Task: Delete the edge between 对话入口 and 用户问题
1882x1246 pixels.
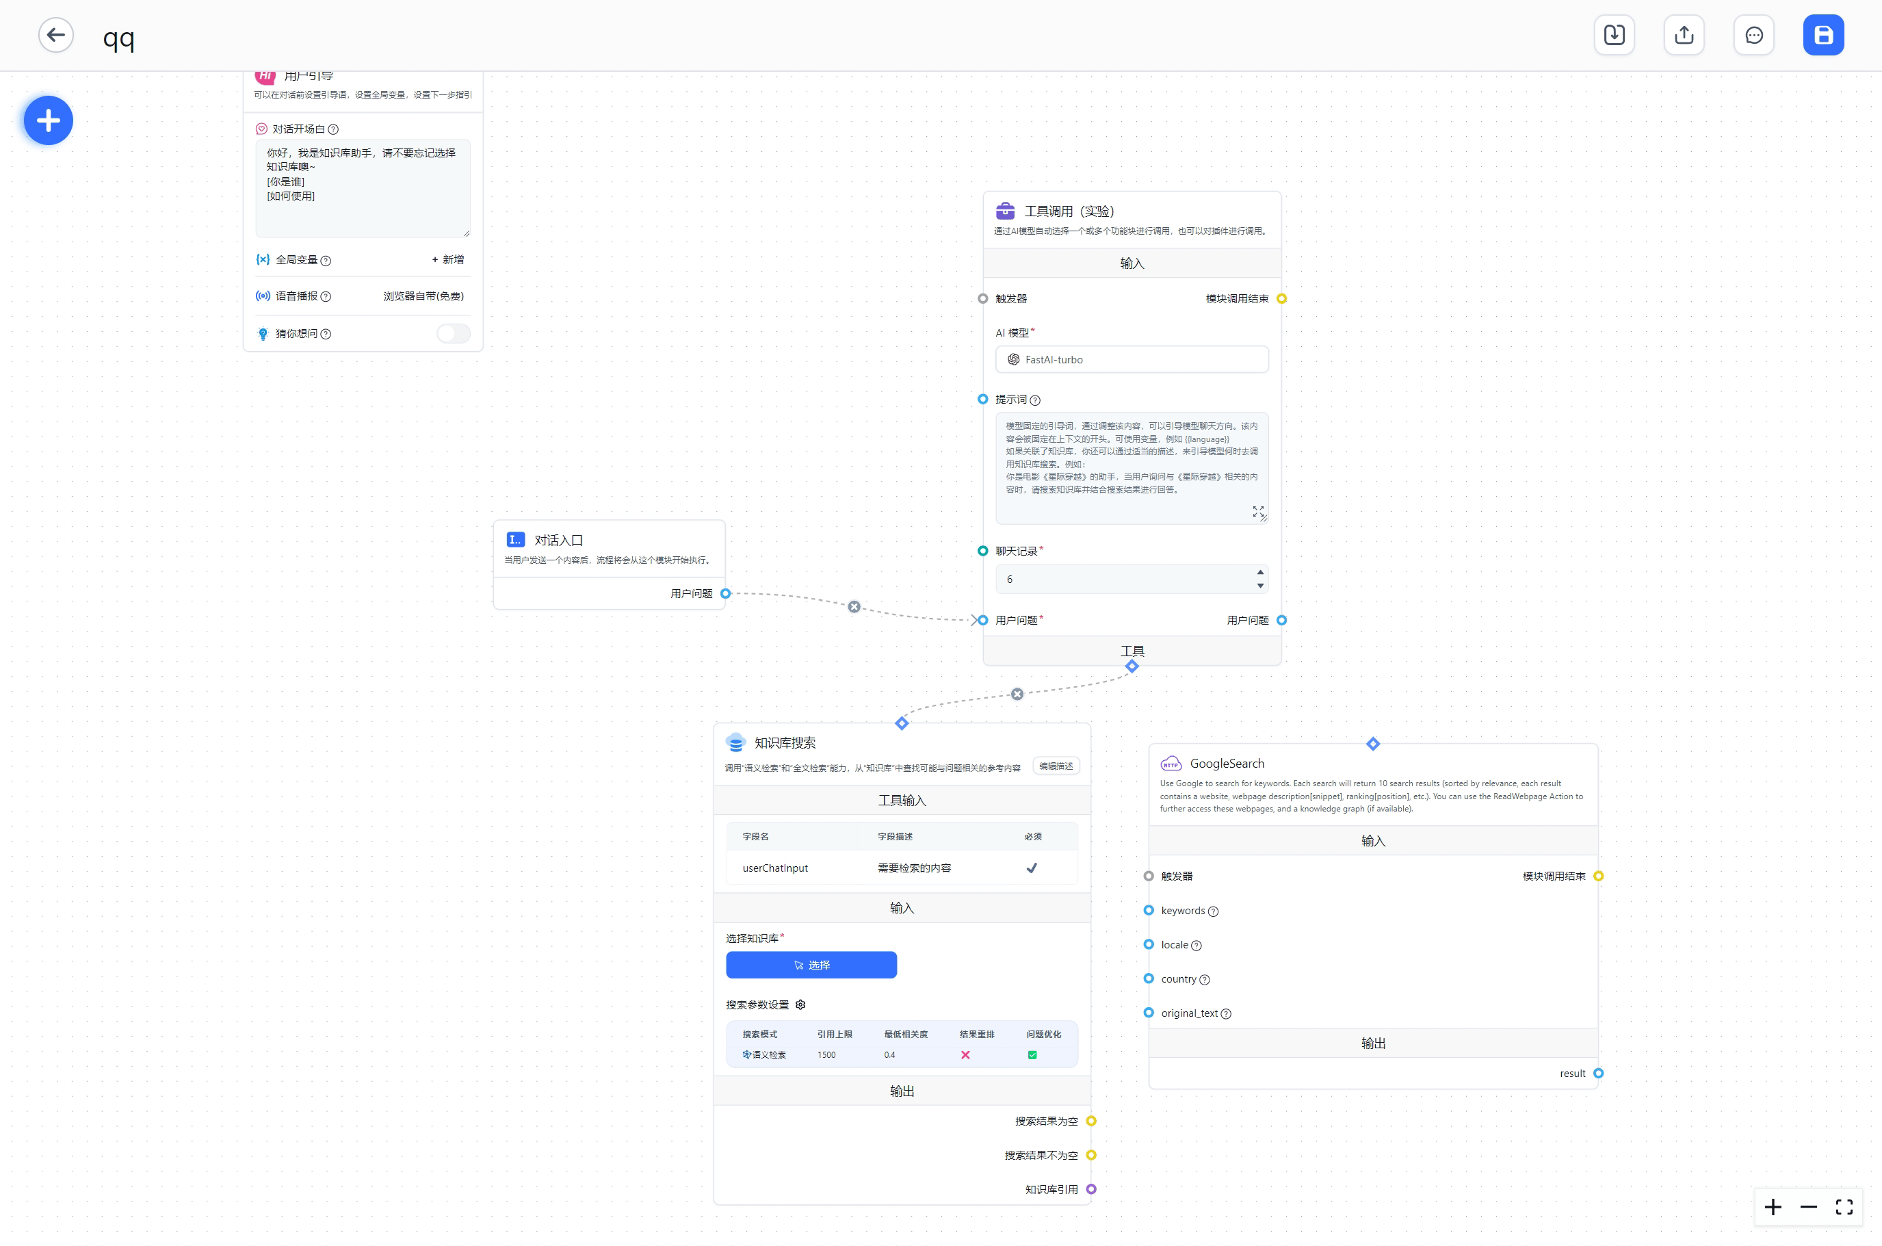Action: click(854, 607)
